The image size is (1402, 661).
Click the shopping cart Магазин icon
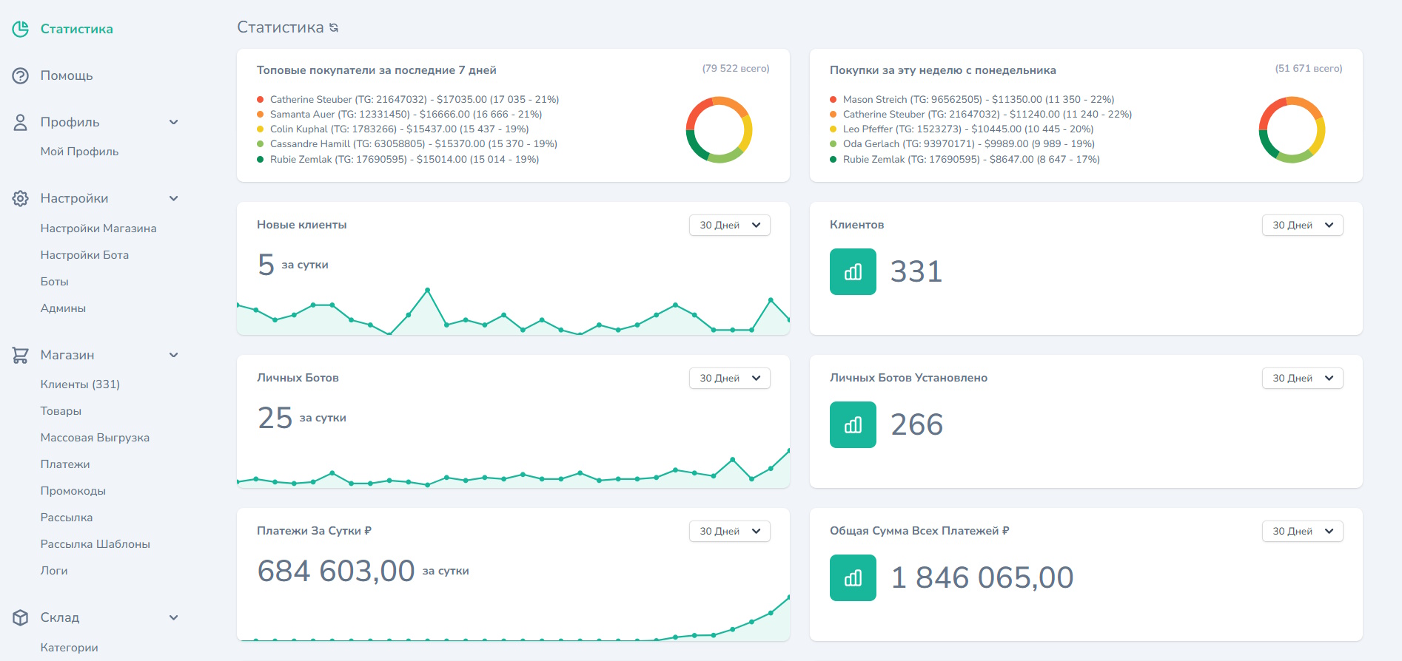(21, 356)
